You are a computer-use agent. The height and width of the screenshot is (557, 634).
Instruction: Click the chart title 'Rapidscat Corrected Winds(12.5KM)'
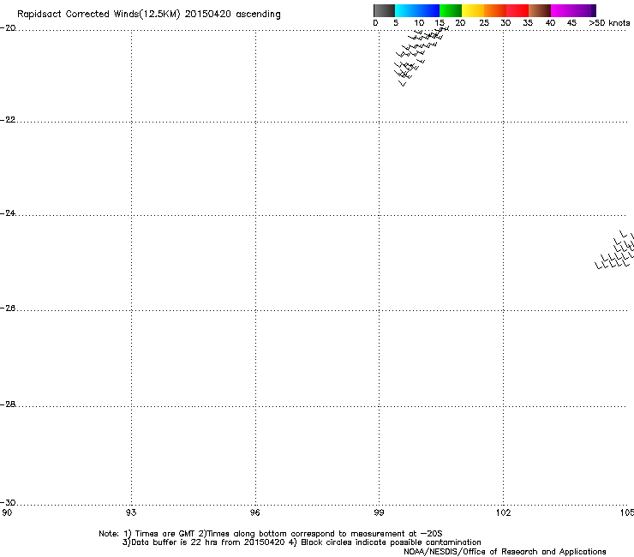tap(99, 15)
